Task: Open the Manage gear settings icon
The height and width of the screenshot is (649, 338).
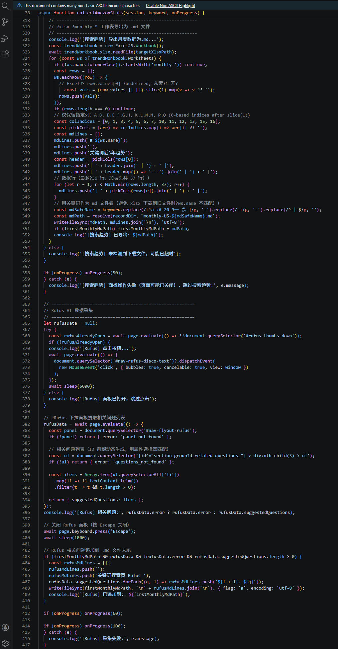Action: tap(5, 643)
